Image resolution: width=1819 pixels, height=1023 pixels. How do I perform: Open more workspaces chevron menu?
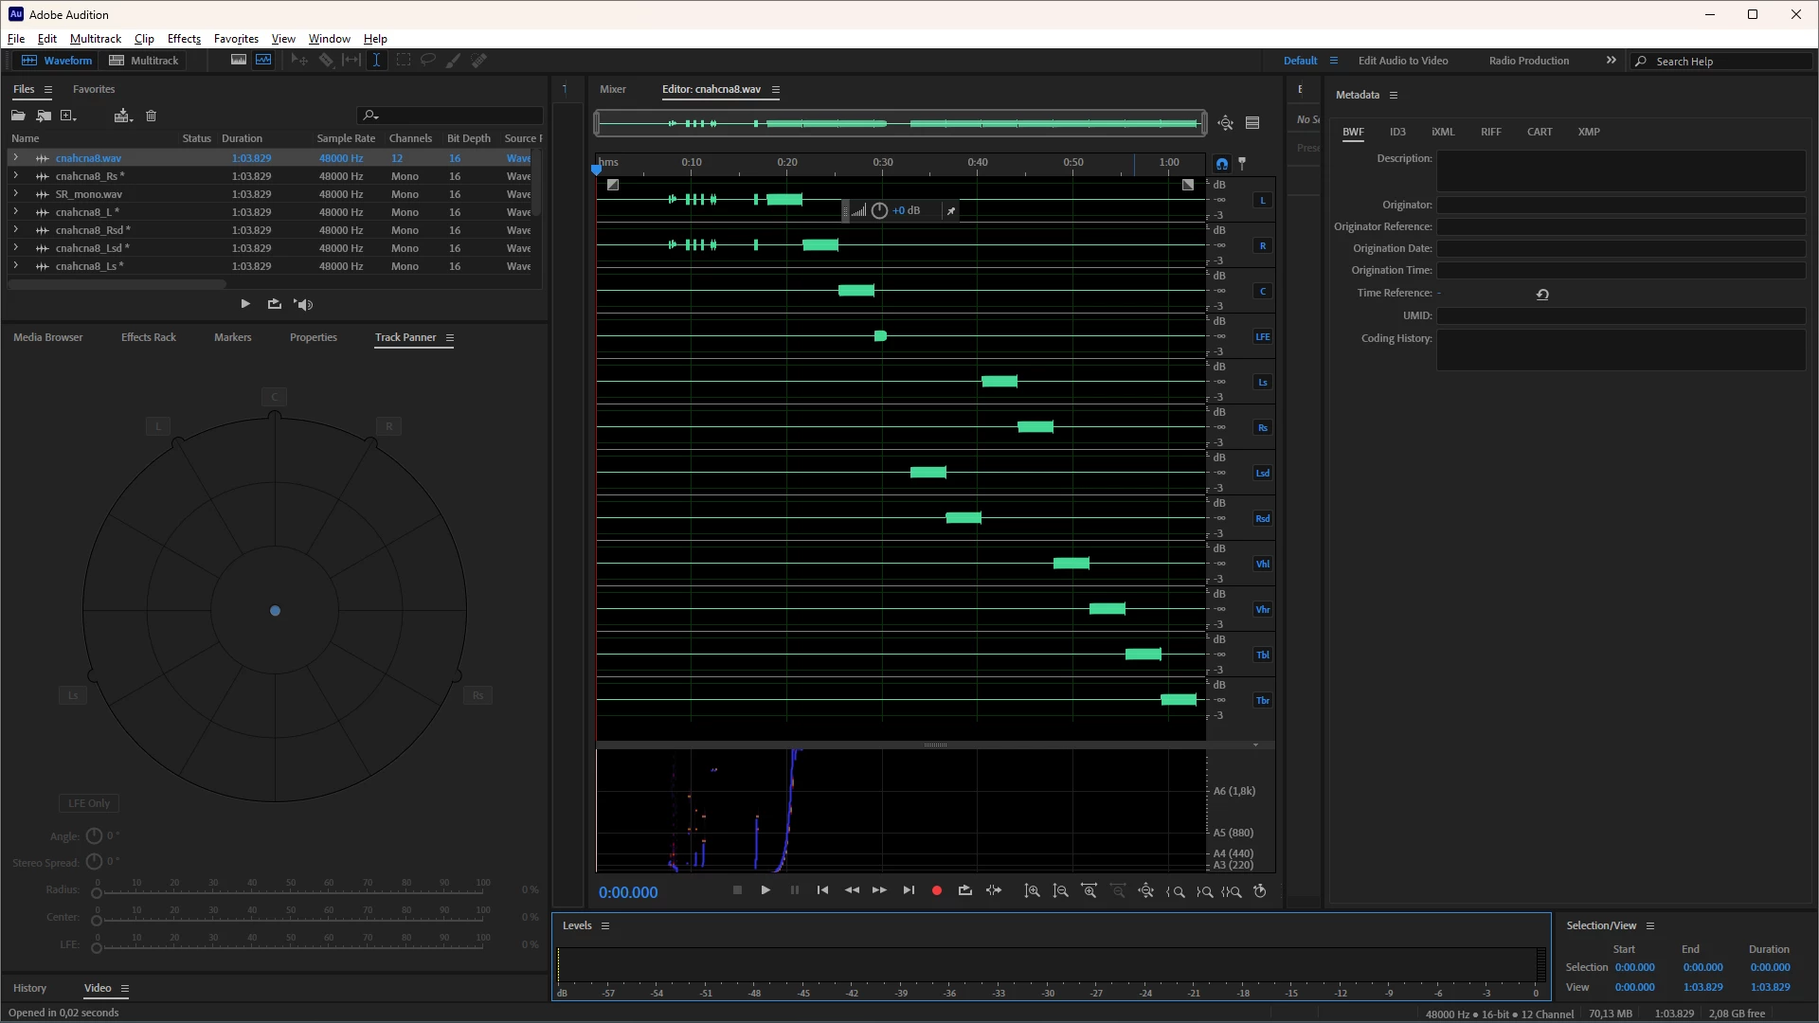click(x=1611, y=61)
